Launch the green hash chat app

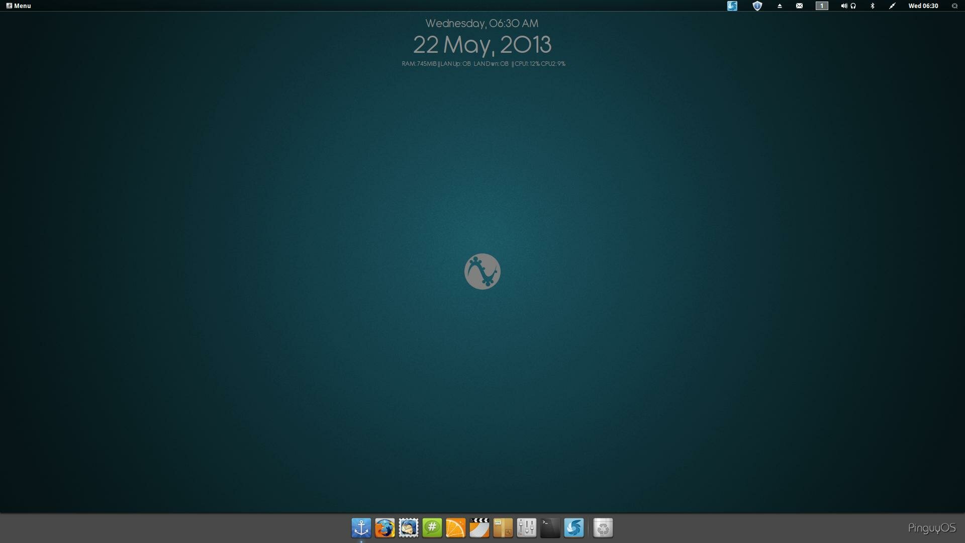pyautogui.click(x=432, y=528)
